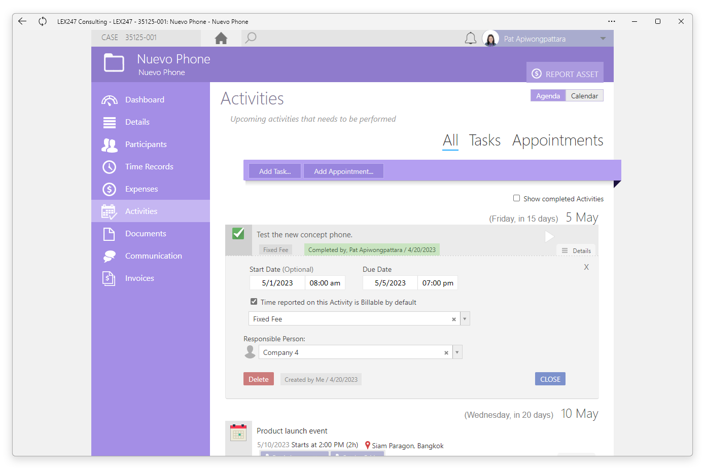Select the Tasks tab

tap(484, 140)
